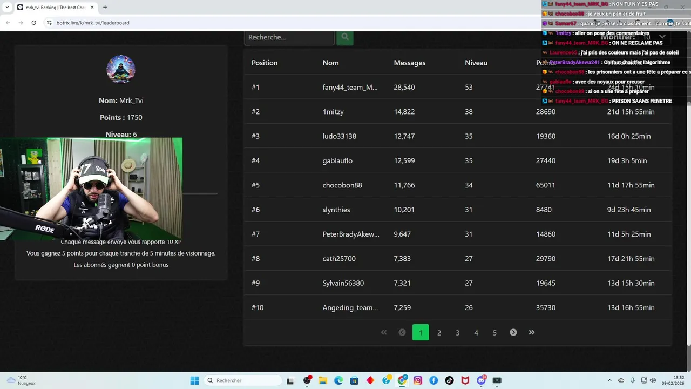Select user Sylvain56380 in the table

[343, 283]
